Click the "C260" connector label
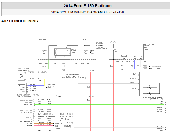The image size is (170, 131). pyautogui.click(x=40, y=80)
